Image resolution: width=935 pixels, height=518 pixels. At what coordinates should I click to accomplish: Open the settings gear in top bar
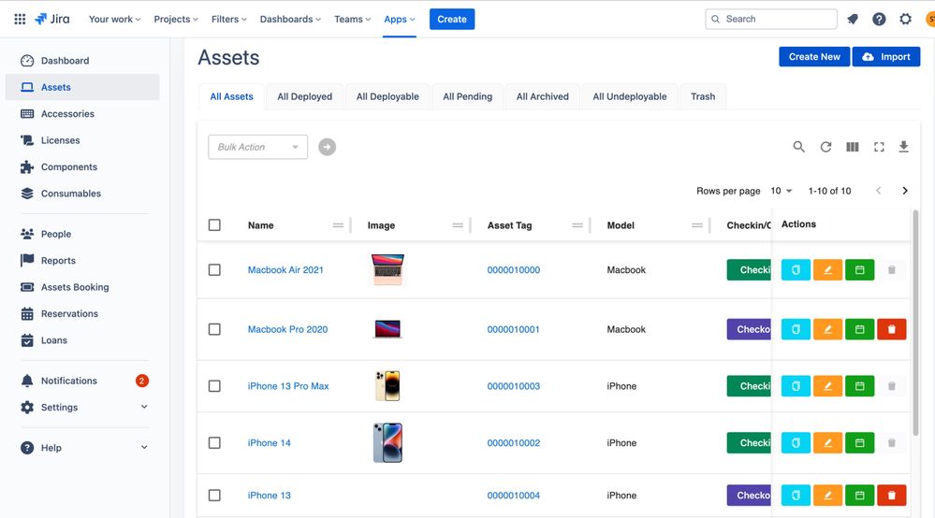[905, 19]
